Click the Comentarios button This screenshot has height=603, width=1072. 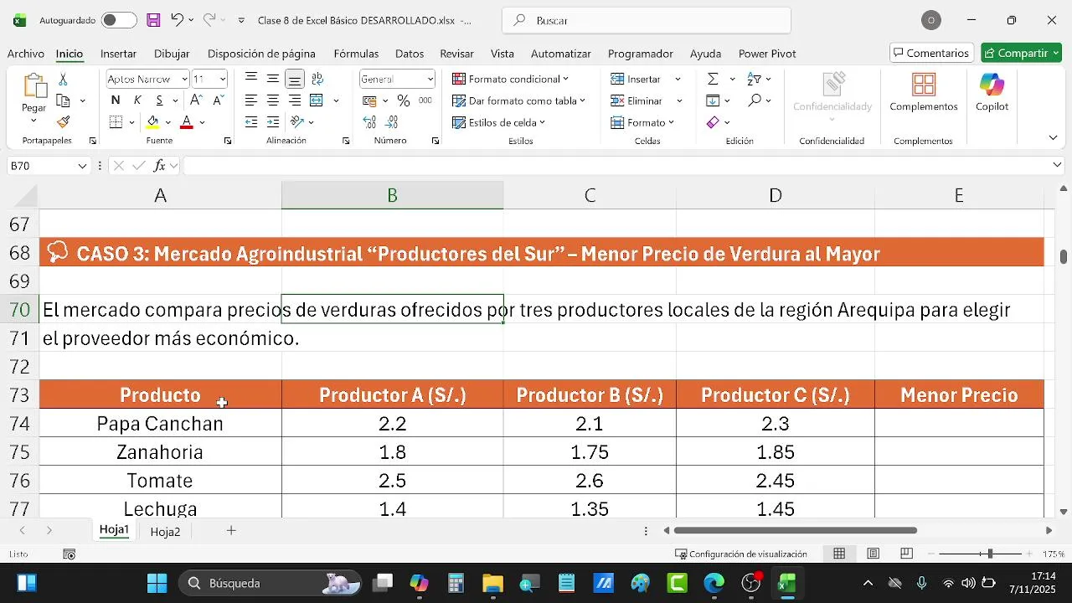931,53
